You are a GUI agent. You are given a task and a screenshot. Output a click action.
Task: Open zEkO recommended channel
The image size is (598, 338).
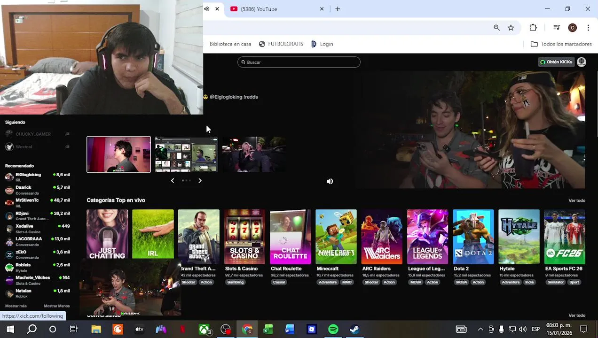38,254
